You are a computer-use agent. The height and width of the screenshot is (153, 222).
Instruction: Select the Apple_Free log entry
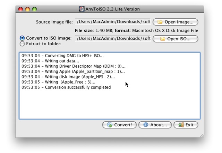[x=58, y=82]
